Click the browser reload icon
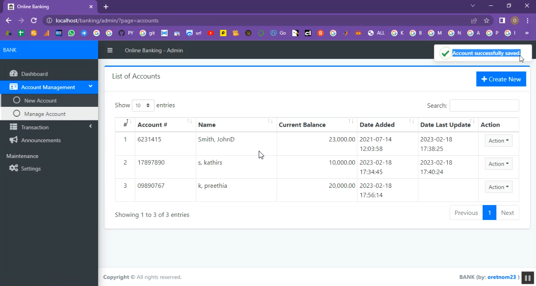This screenshot has height=286, width=536. tap(33, 20)
